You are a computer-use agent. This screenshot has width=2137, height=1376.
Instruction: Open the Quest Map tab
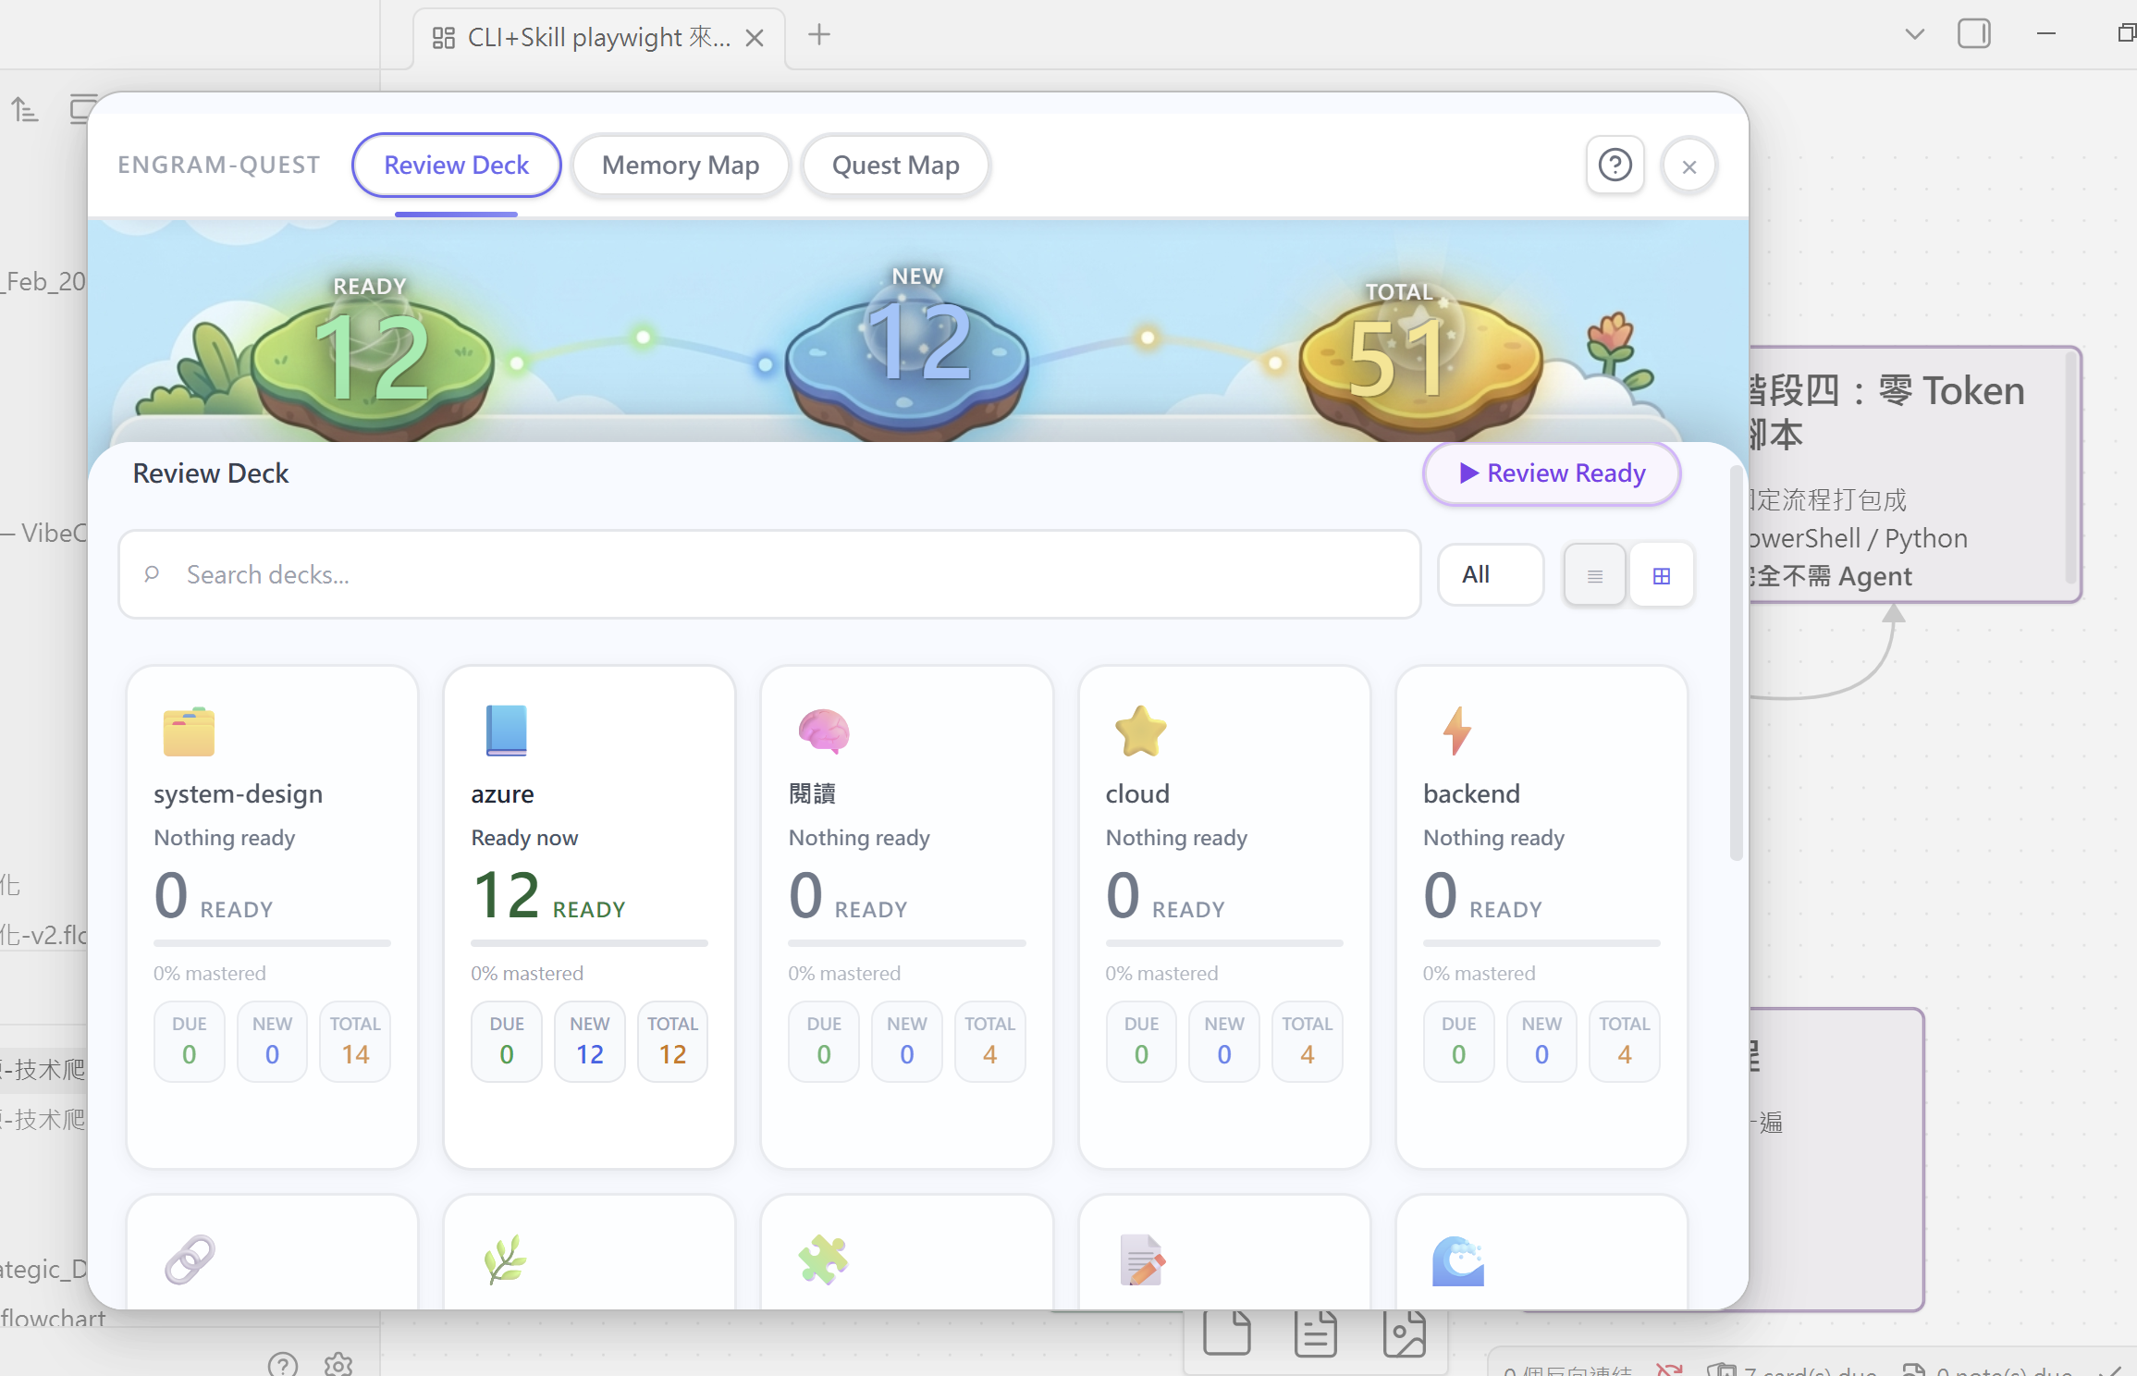(x=895, y=165)
